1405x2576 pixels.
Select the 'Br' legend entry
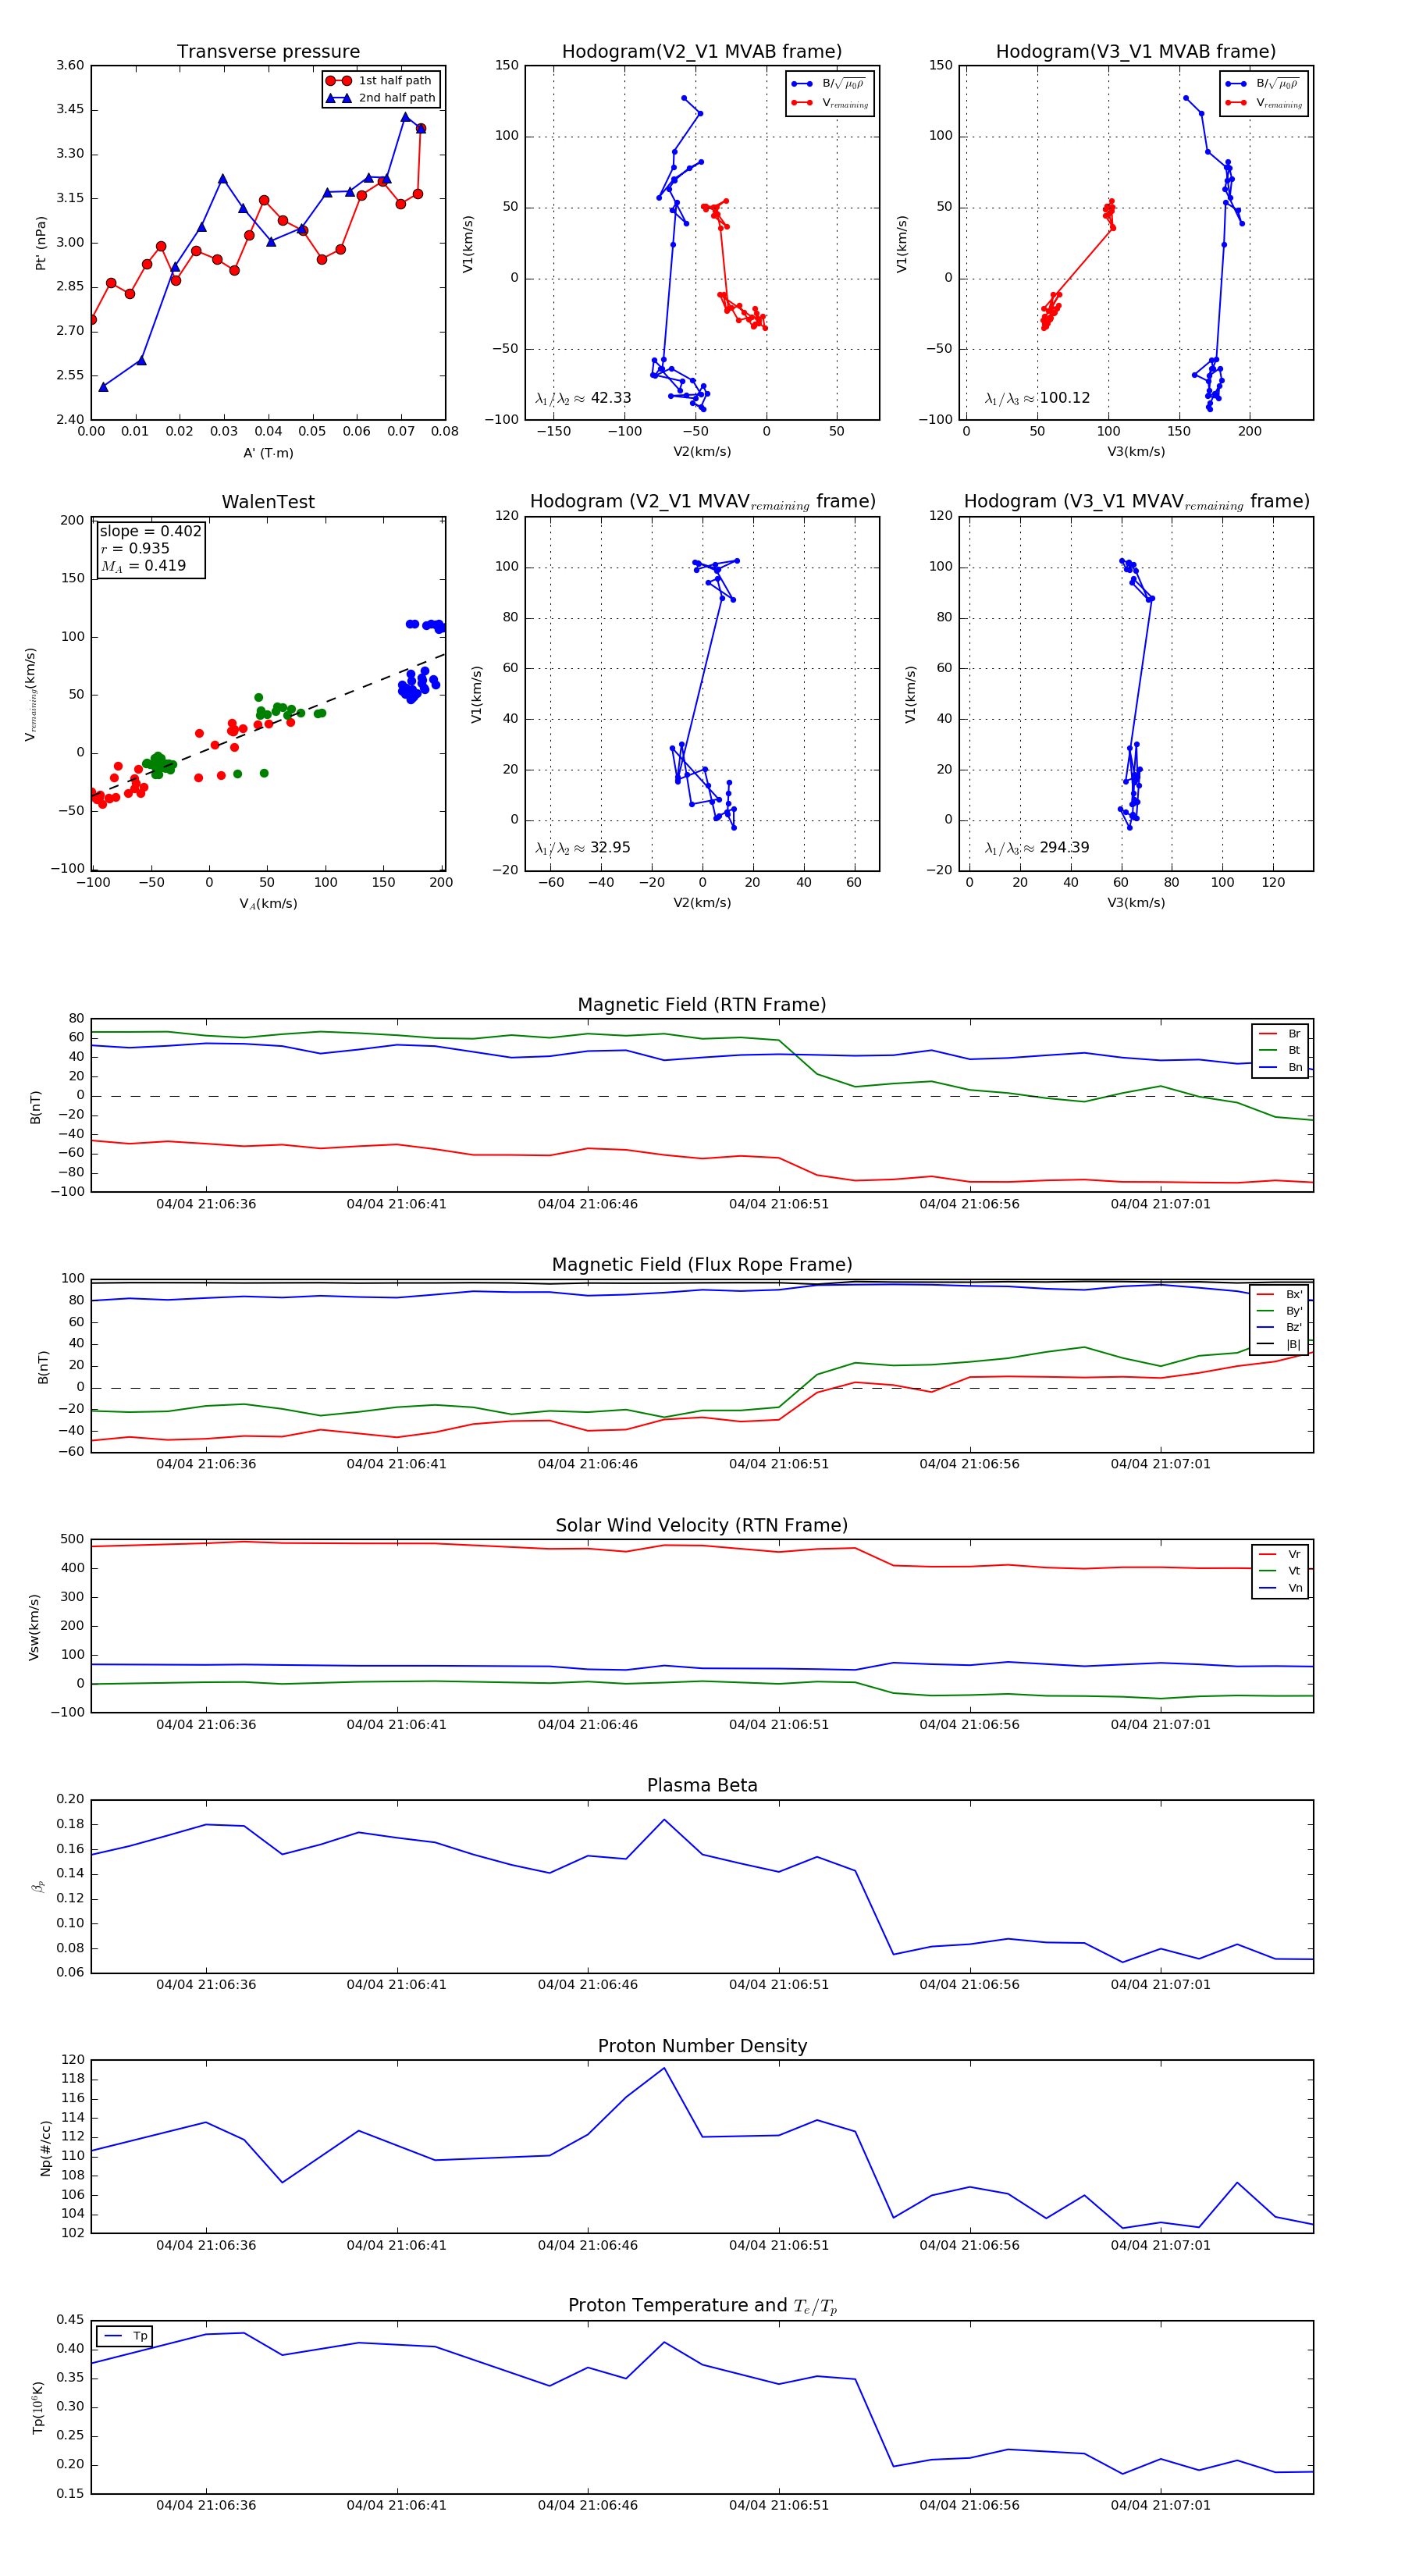tap(1280, 1034)
